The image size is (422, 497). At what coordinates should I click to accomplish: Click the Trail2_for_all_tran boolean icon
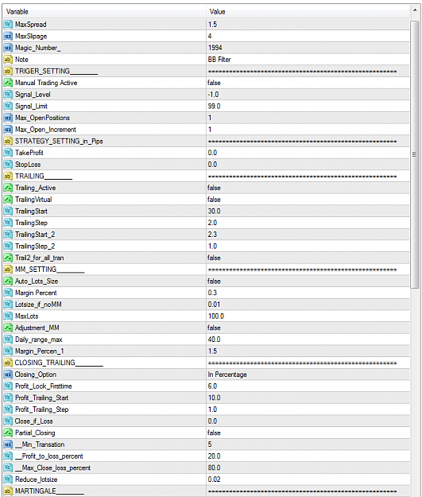coord(8,258)
